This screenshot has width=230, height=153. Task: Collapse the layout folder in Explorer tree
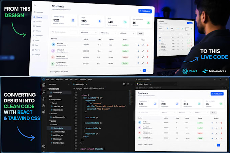click(54, 103)
